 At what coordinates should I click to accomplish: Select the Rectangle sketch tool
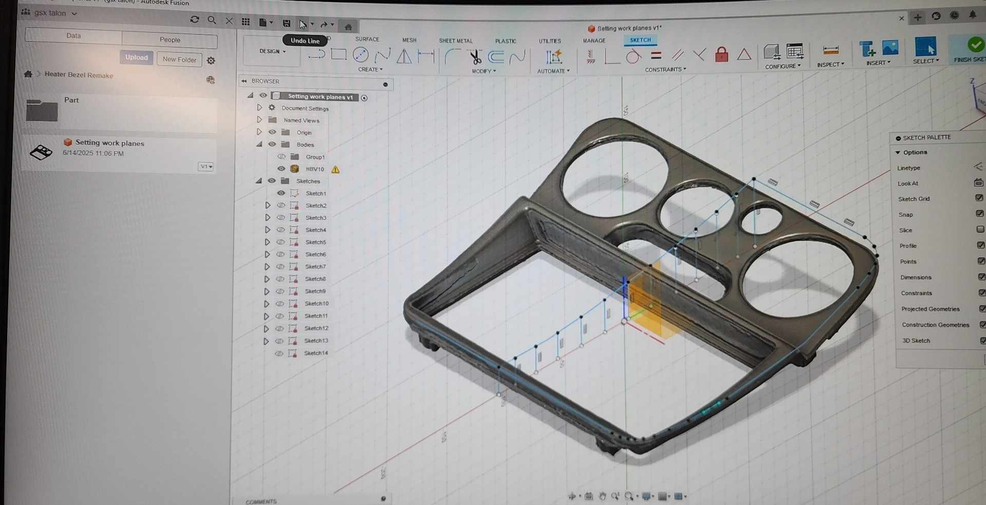point(338,54)
